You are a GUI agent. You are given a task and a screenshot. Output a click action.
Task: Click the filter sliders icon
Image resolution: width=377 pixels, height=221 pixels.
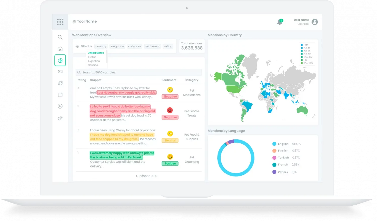(x=77, y=46)
